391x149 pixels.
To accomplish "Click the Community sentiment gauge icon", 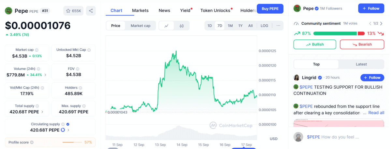I will (296, 24).
